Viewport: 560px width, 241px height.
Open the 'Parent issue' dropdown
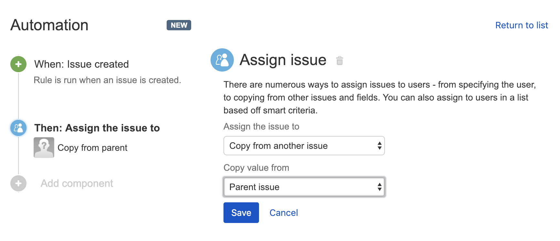(304, 187)
